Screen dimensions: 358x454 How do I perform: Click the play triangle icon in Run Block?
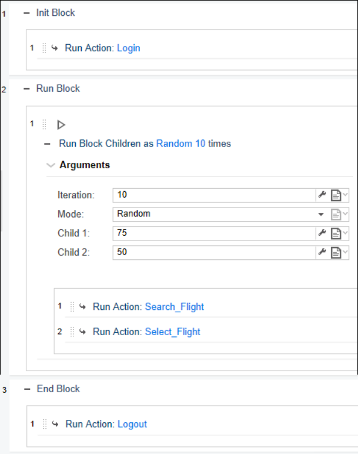61,125
